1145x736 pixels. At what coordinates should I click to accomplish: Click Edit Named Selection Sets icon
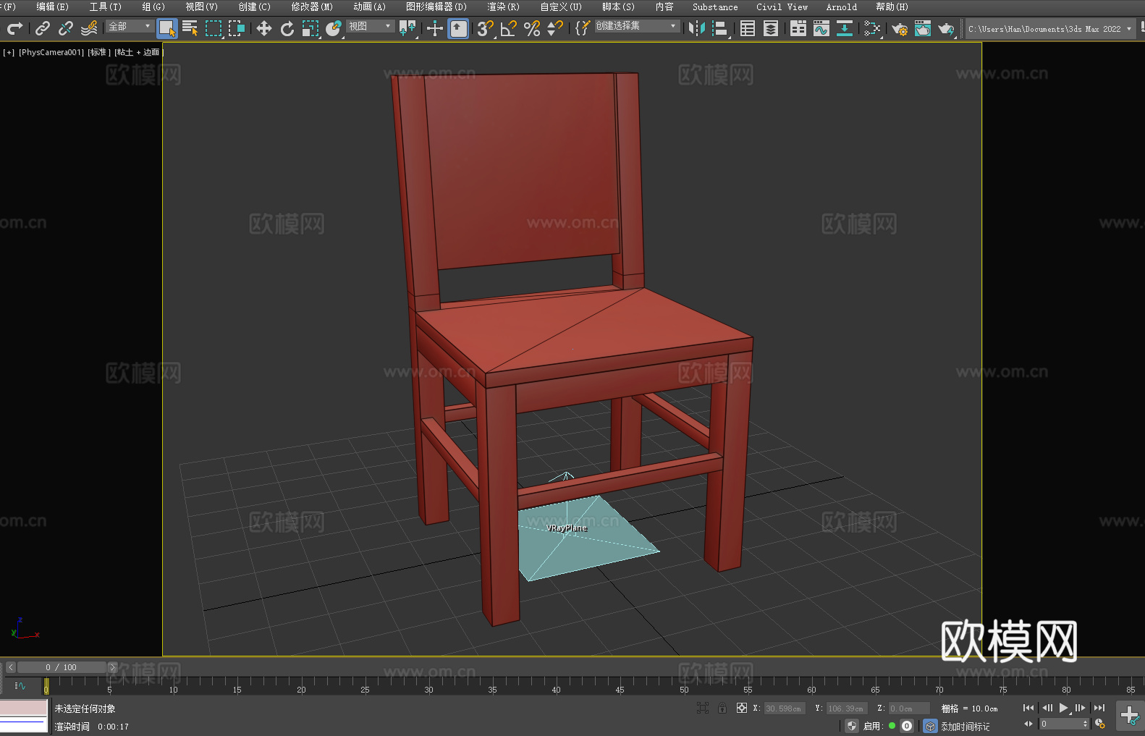click(582, 28)
